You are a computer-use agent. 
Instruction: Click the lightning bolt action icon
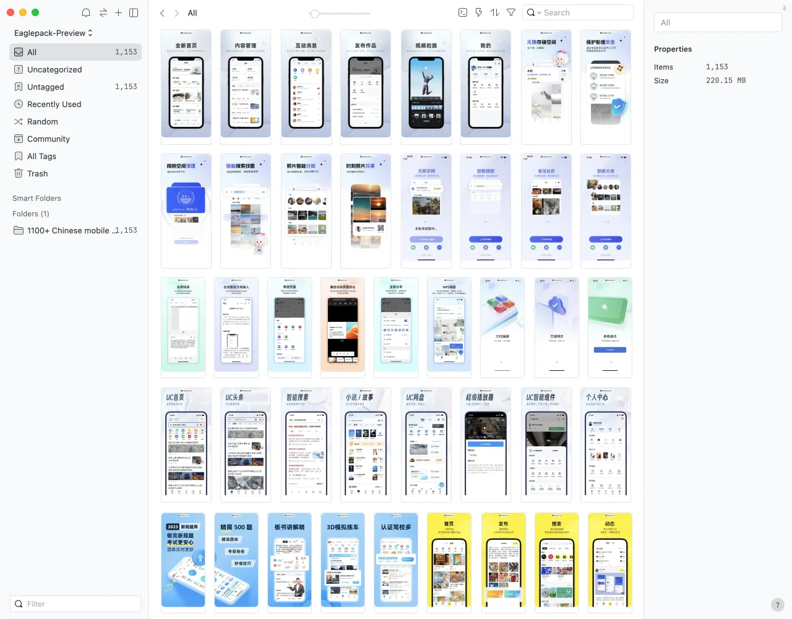[x=478, y=12]
